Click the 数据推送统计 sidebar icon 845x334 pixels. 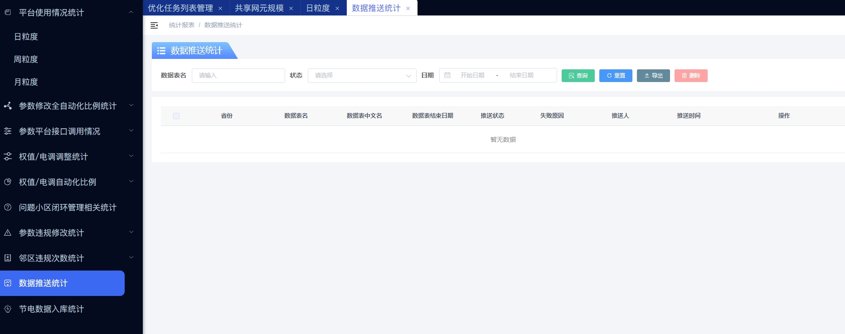[x=8, y=283]
